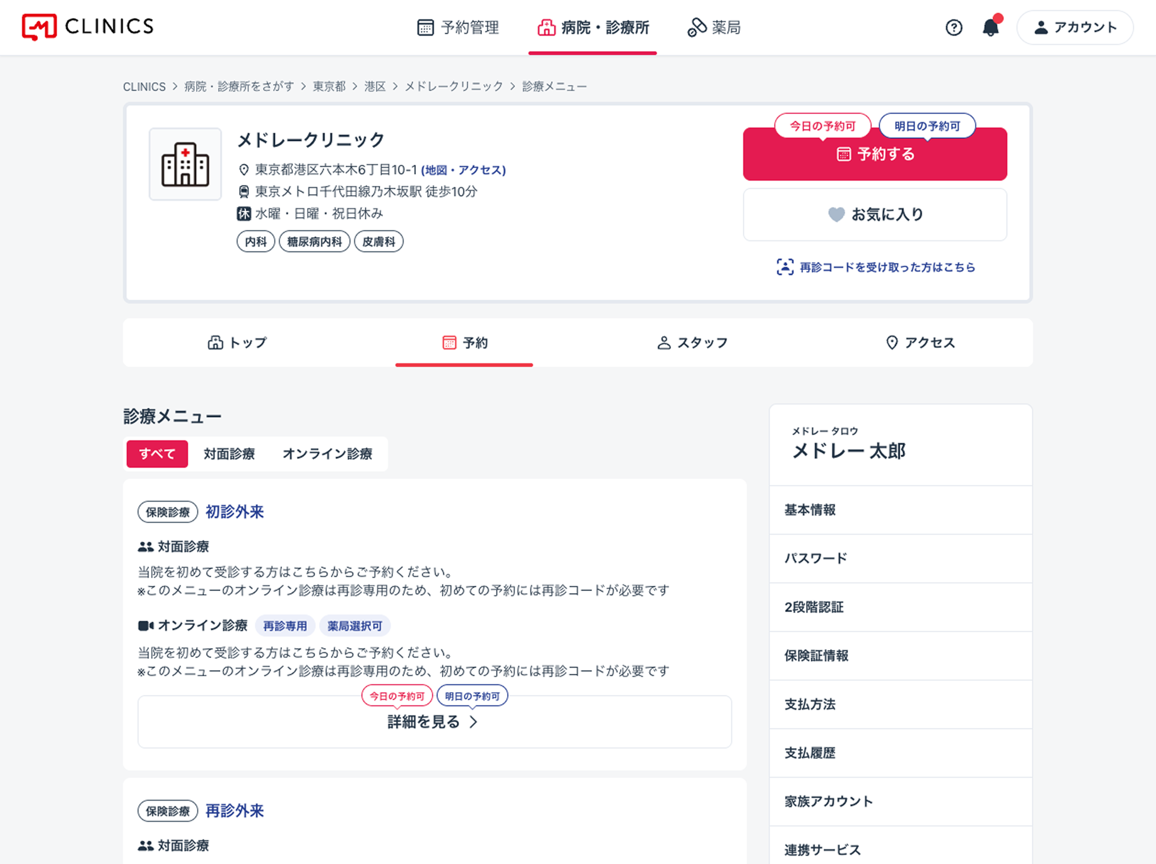Click 保険診療 tag beside 初診外来
1156x864 pixels.
pos(168,512)
